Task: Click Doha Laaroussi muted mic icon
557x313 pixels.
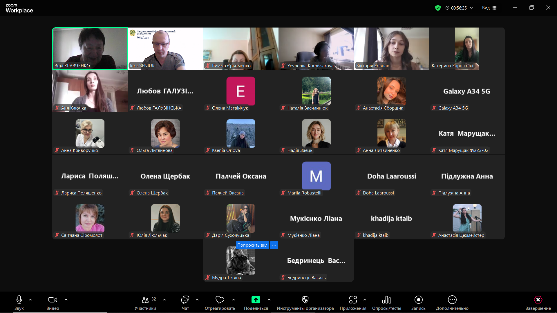Action: click(x=359, y=193)
